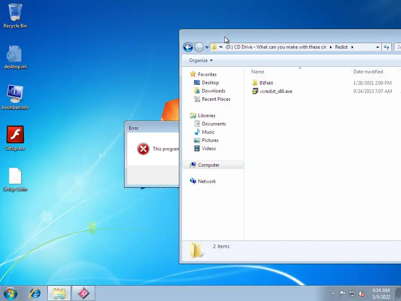
Task: Click the Favorites star icon
Action: (193, 74)
